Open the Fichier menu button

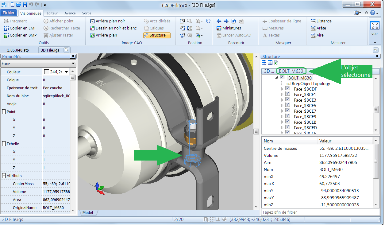coord(9,13)
